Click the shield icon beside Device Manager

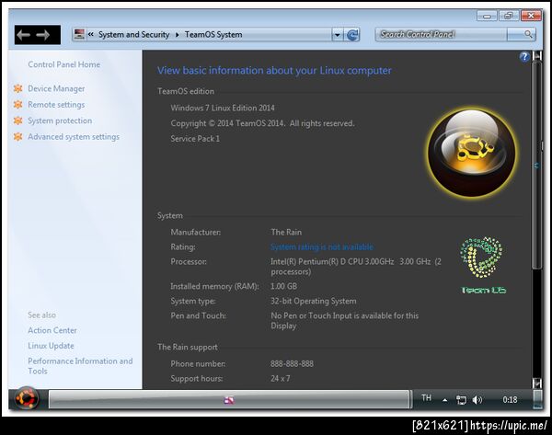(x=18, y=88)
